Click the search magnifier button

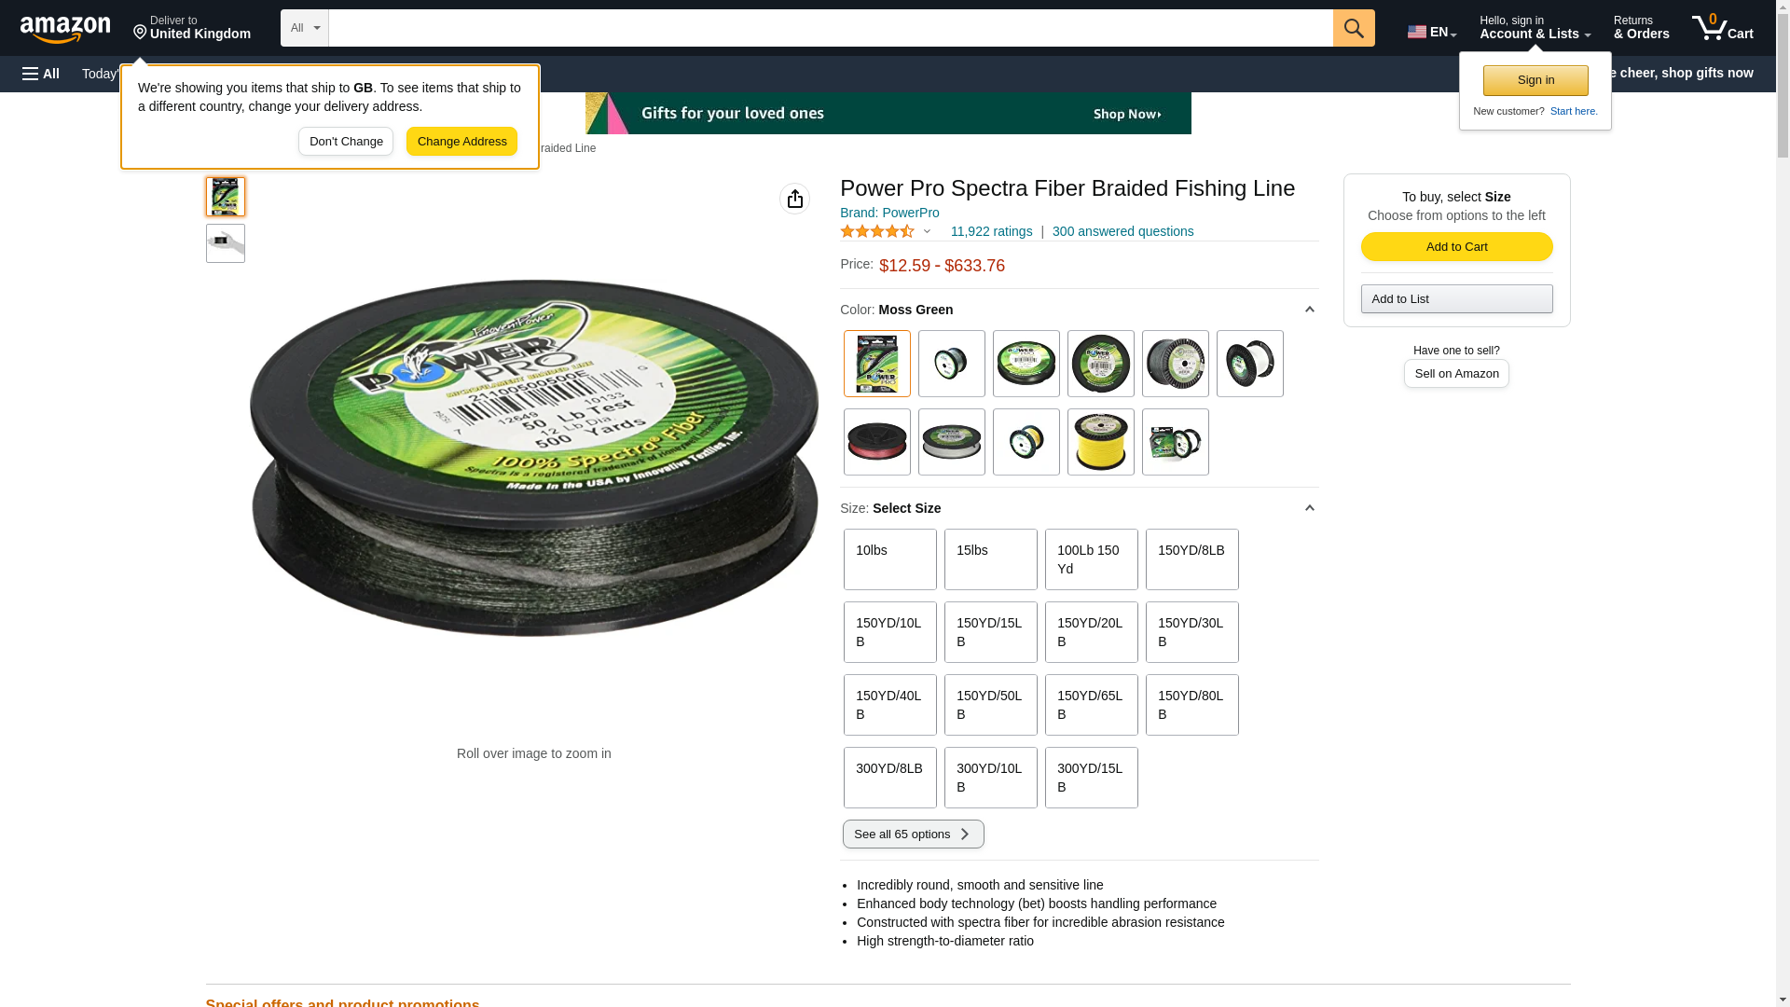(x=1354, y=28)
